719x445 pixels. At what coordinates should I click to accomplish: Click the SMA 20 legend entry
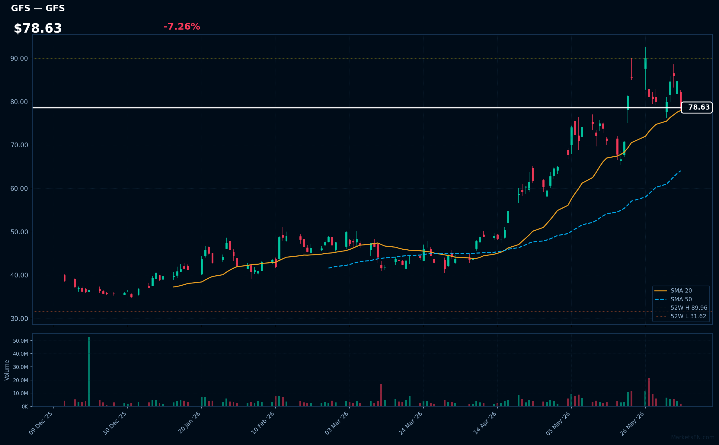(681, 291)
